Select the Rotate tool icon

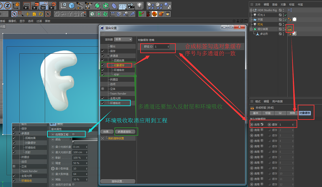[41, 14]
